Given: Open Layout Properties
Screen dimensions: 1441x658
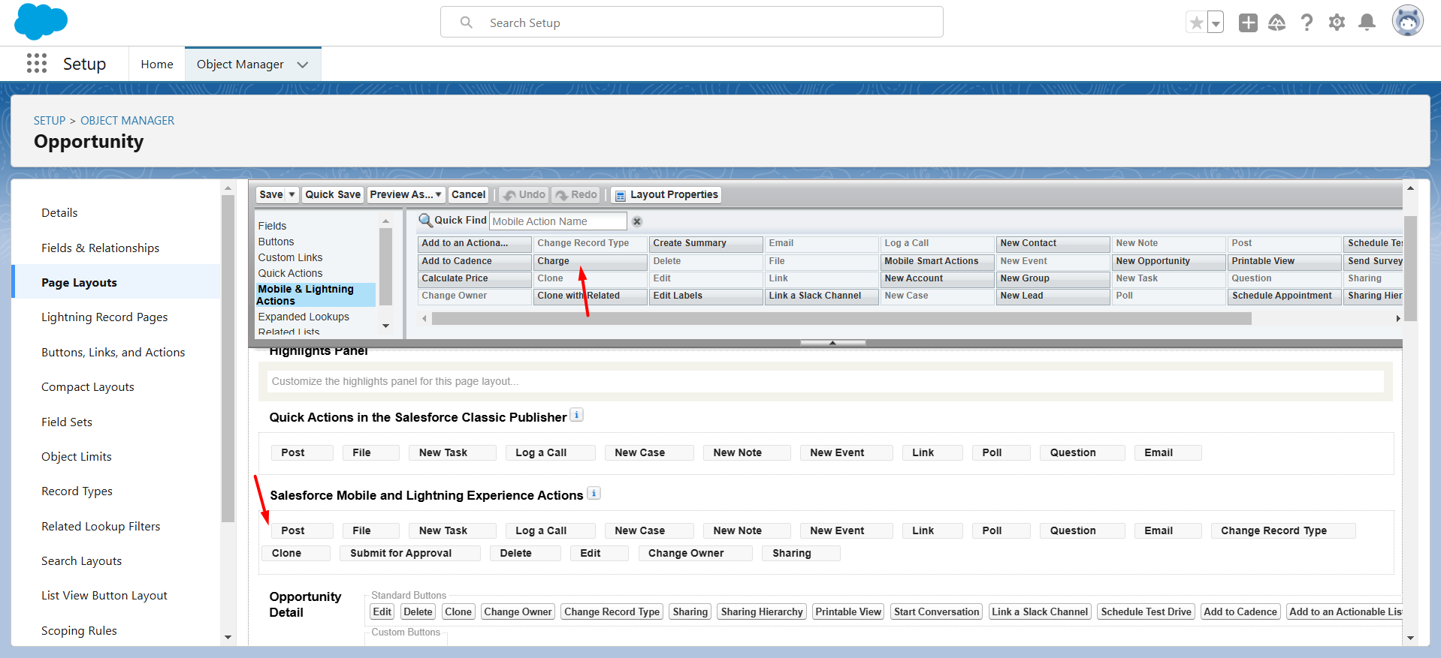Looking at the screenshot, I should [666, 195].
